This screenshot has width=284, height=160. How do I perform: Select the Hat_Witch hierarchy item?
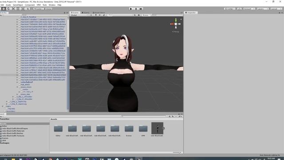pyautogui.click(x=25, y=85)
